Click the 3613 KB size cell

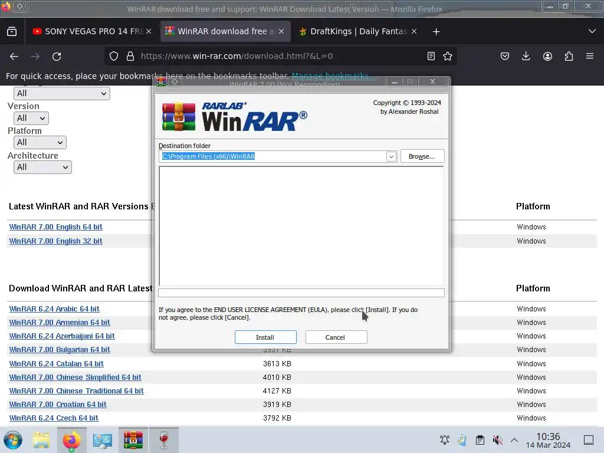277,363
